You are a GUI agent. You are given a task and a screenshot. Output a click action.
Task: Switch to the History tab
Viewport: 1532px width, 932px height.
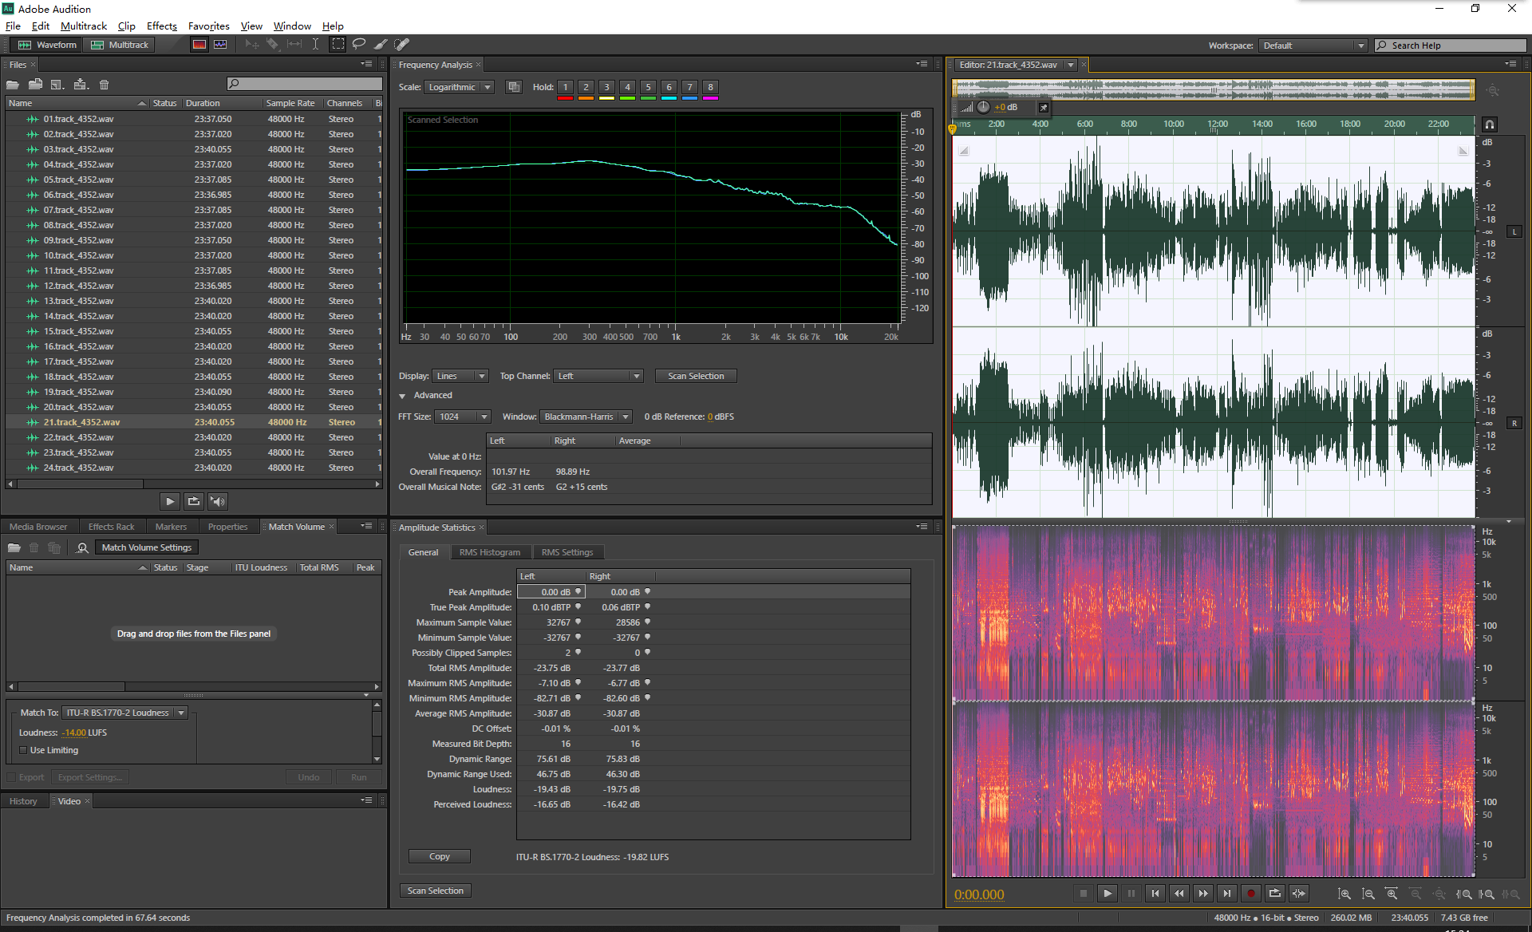(23, 801)
